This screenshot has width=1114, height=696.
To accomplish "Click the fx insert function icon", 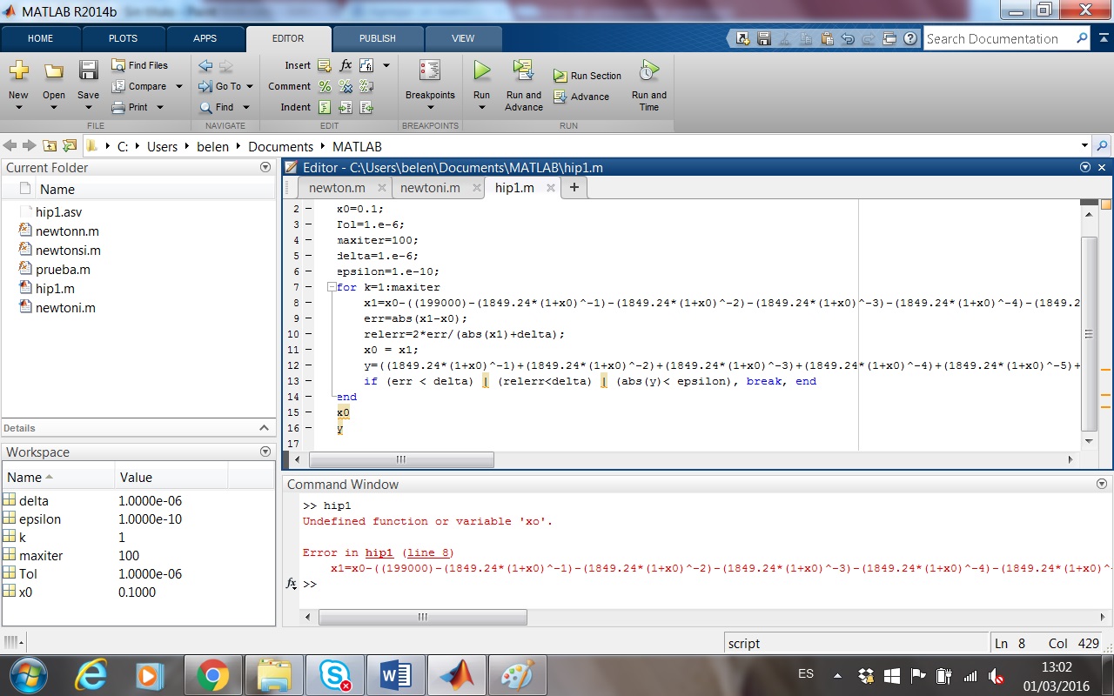I will [346, 65].
